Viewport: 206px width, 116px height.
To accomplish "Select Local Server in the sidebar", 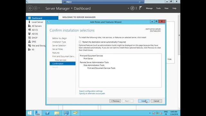I will (x=37, y=22).
